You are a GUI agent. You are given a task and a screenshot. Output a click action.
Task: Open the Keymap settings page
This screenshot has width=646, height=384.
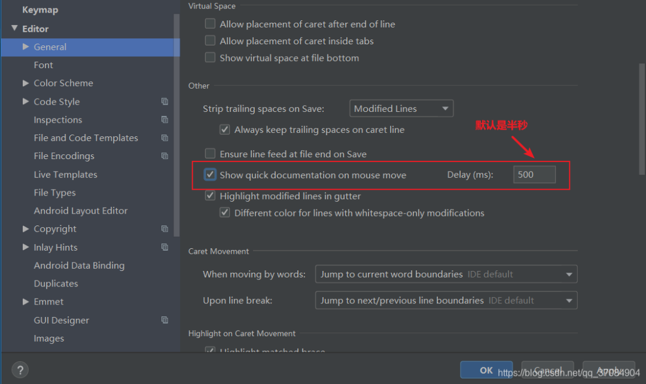point(40,10)
